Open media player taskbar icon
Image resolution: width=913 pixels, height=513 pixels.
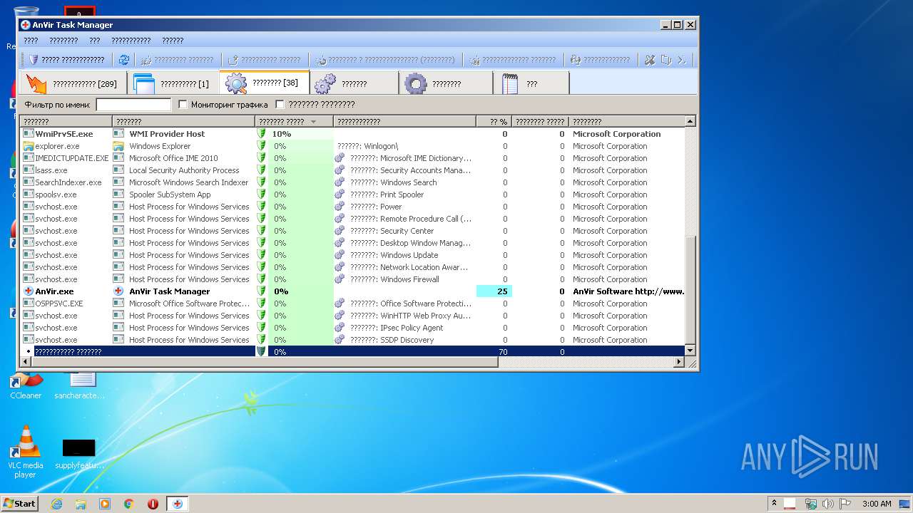(x=105, y=504)
